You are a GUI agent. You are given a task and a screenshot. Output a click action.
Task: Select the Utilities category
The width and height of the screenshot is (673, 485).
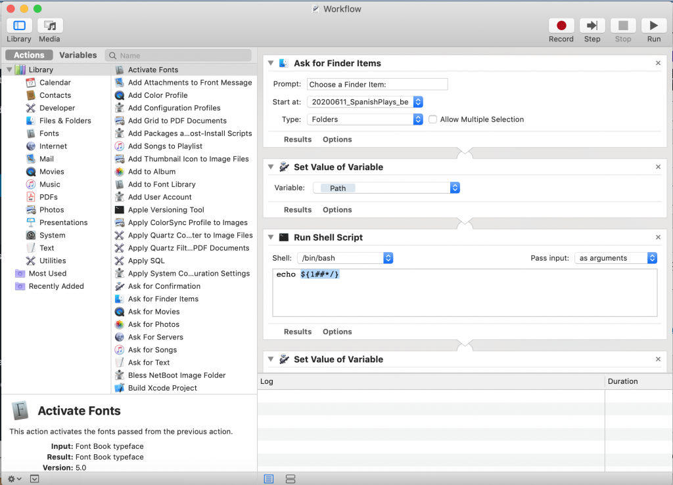click(x=53, y=261)
